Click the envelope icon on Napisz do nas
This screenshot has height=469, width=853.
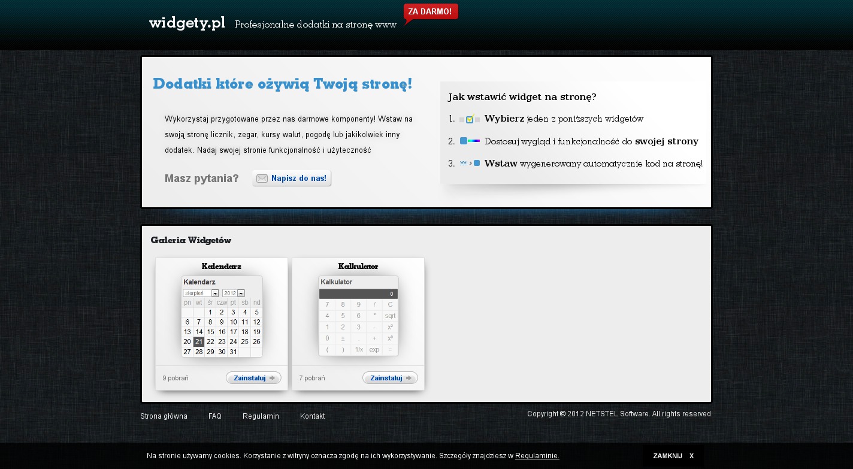(x=262, y=178)
